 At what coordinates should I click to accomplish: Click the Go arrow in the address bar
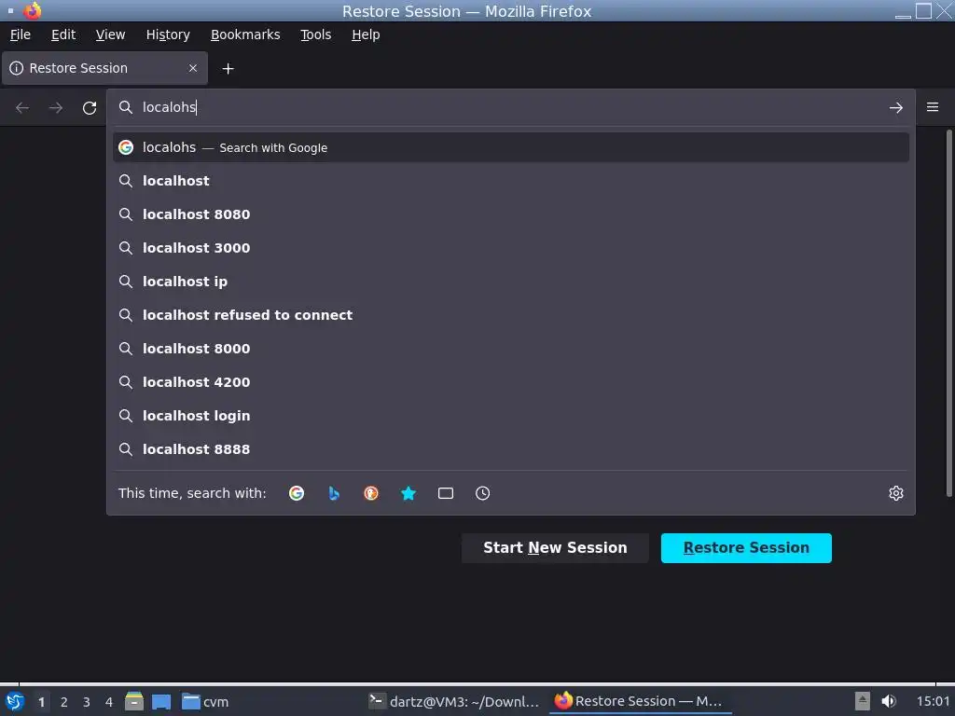(x=895, y=108)
